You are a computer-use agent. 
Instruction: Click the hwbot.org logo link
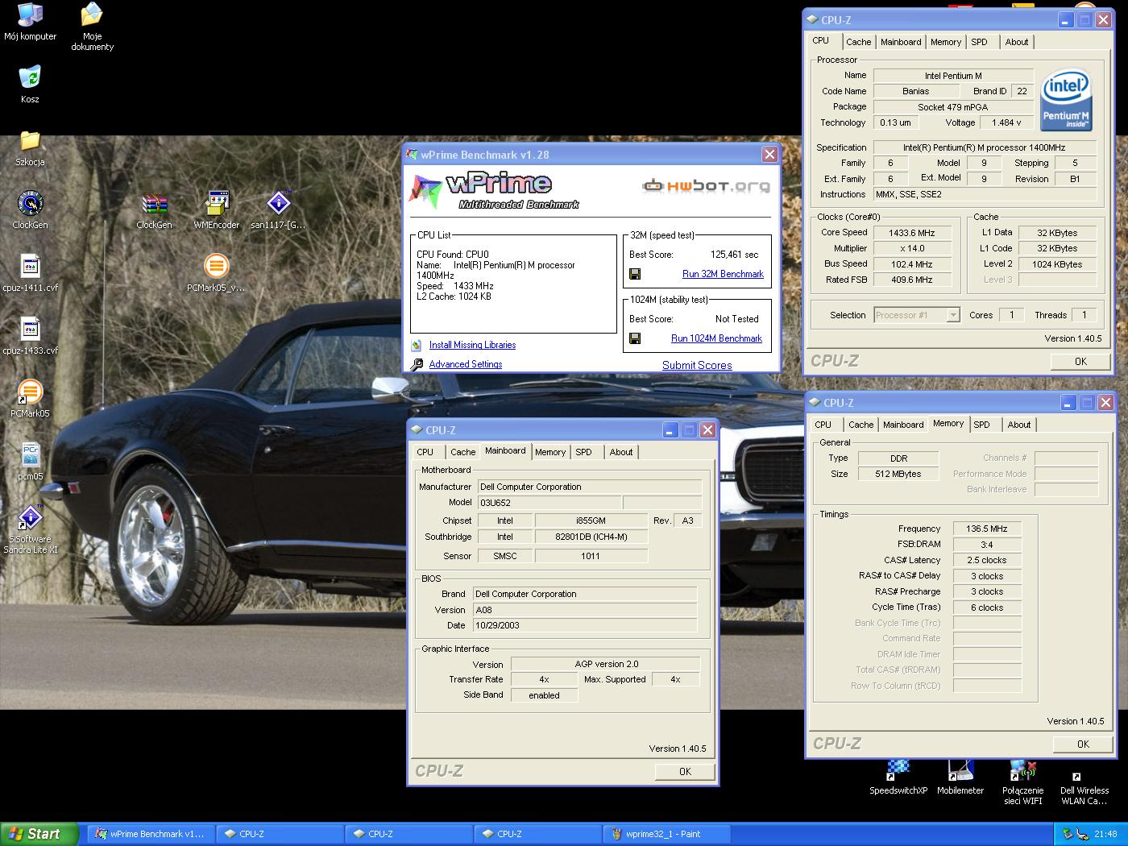pyautogui.click(x=706, y=186)
